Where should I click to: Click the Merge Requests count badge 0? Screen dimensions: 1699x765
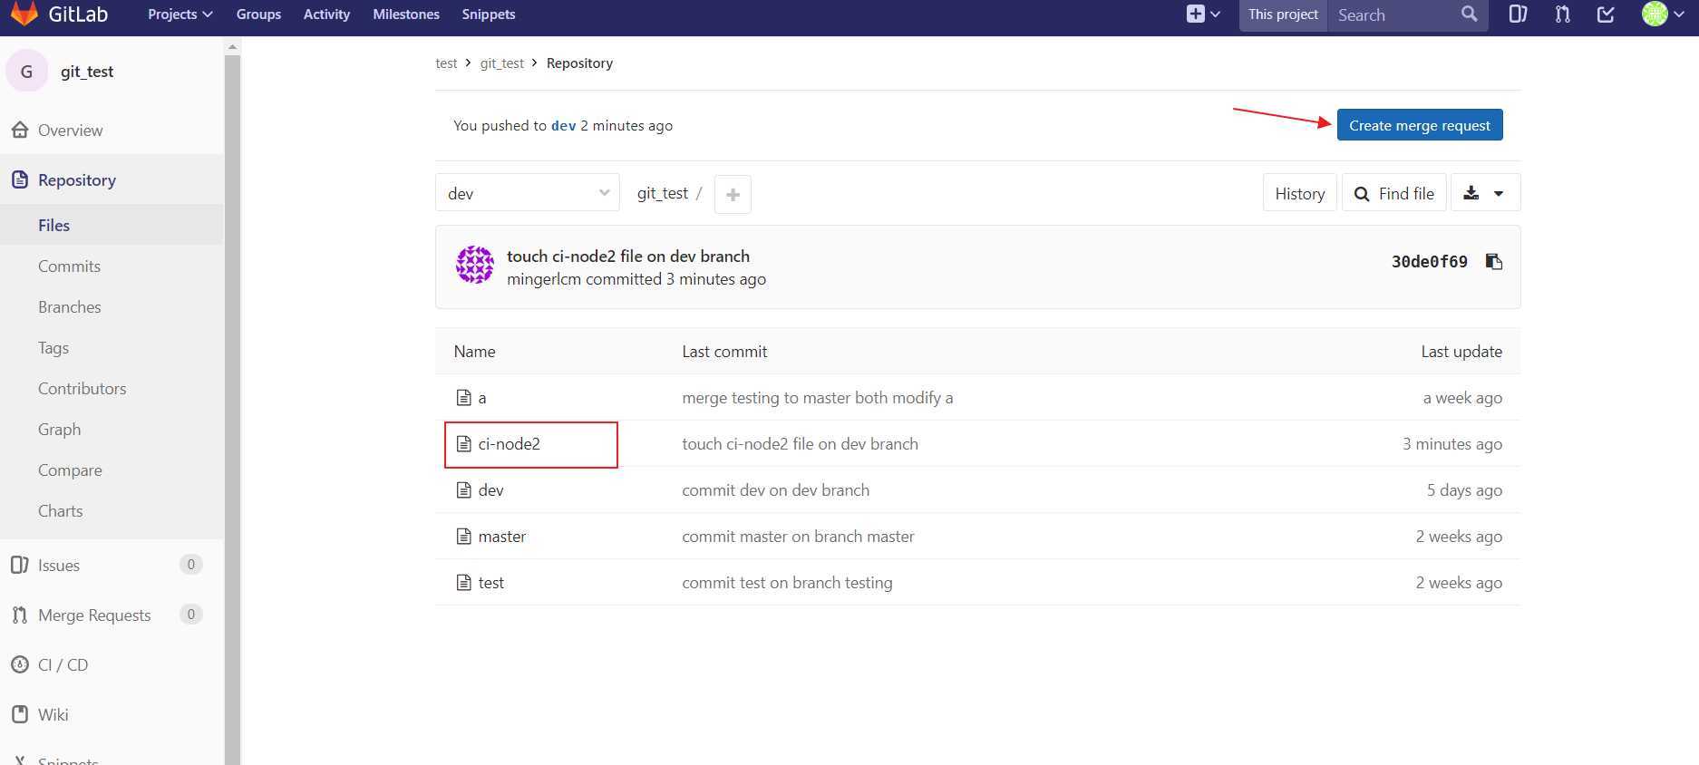point(190,615)
